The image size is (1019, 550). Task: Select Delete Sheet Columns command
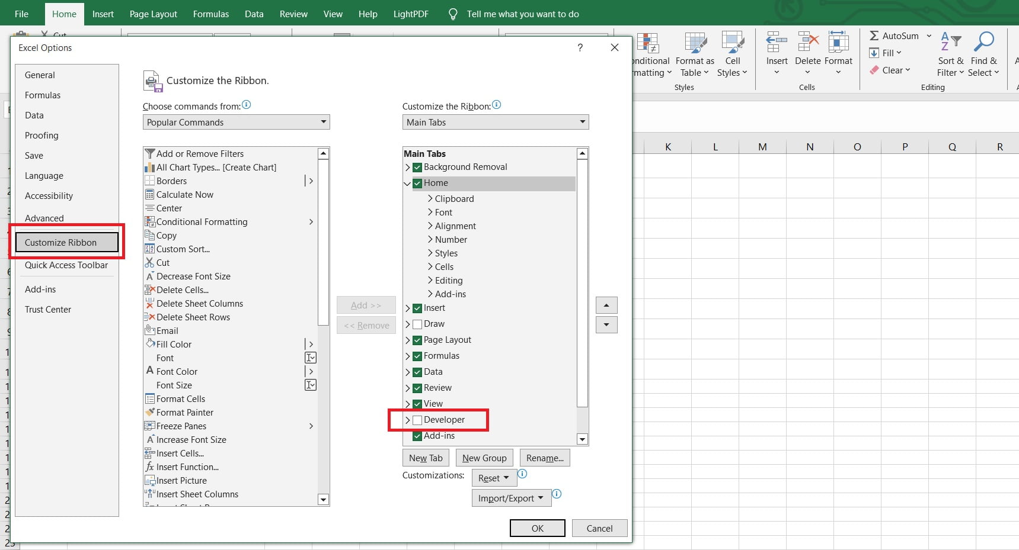(231, 303)
